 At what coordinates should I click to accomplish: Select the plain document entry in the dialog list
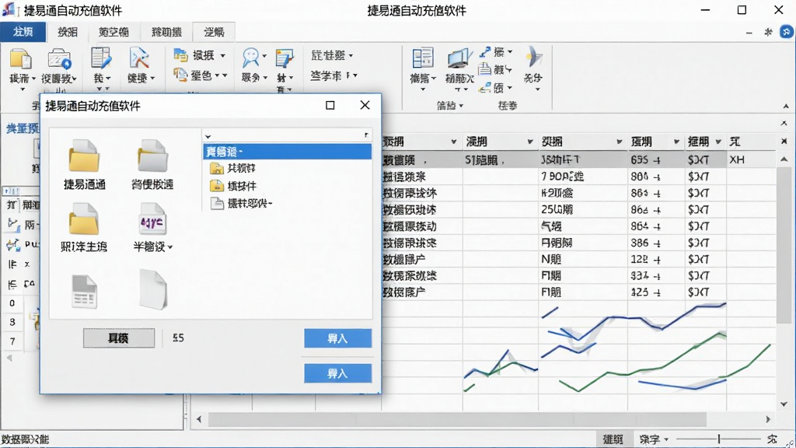[x=241, y=204]
